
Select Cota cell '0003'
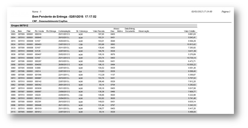13,34
